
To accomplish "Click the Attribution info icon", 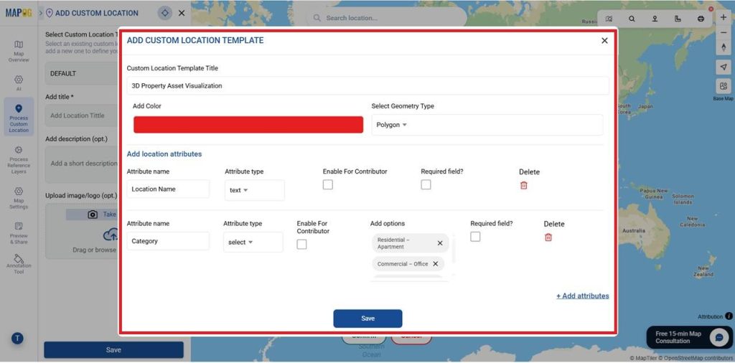I will [729, 316].
